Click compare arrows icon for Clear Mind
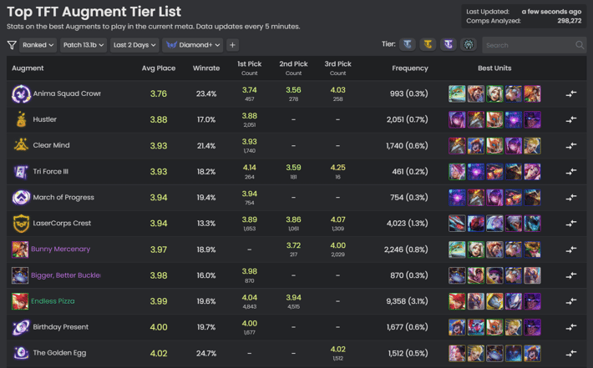Viewport: 593px width, 368px height. coord(571,145)
